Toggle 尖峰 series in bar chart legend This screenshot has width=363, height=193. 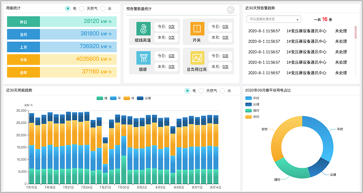[x=142, y=98]
